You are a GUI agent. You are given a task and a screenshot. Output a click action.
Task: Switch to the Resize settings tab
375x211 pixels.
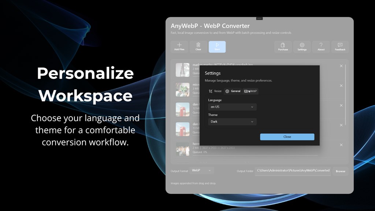click(x=215, y=91)
